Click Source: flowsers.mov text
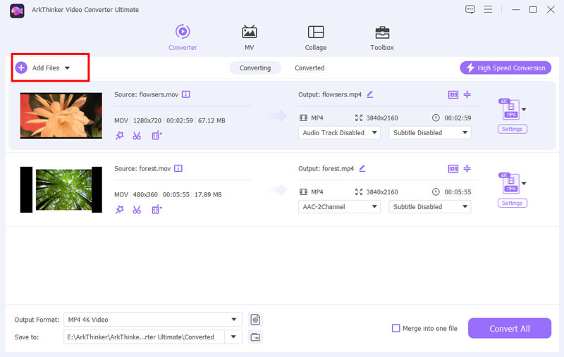 (x=146, y=94)
